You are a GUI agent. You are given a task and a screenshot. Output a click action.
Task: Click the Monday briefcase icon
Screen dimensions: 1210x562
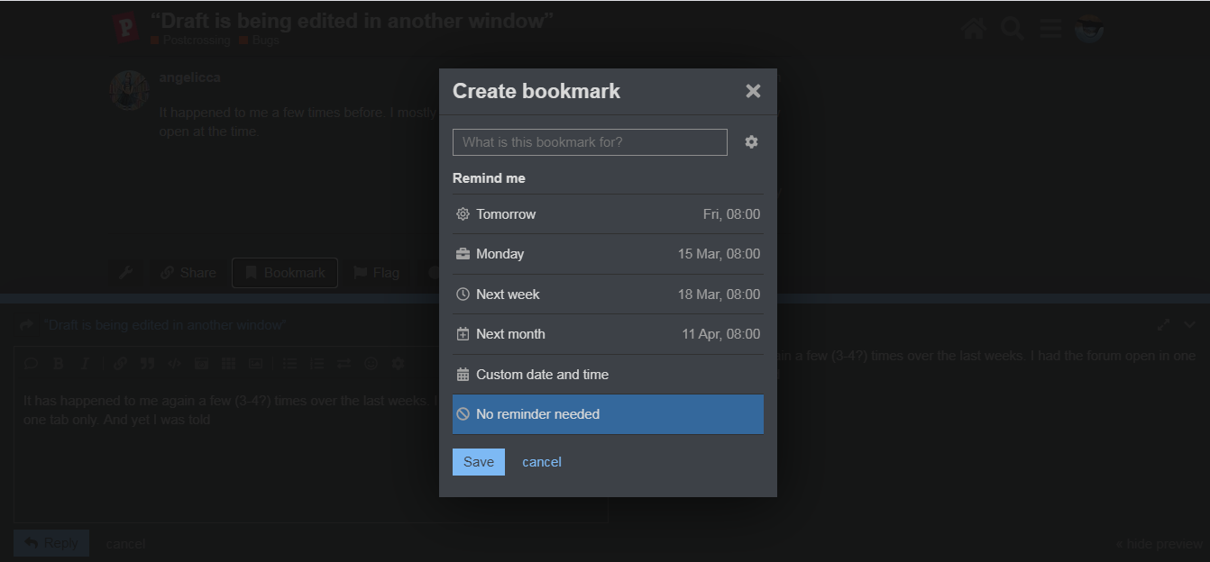pos(463,254)
